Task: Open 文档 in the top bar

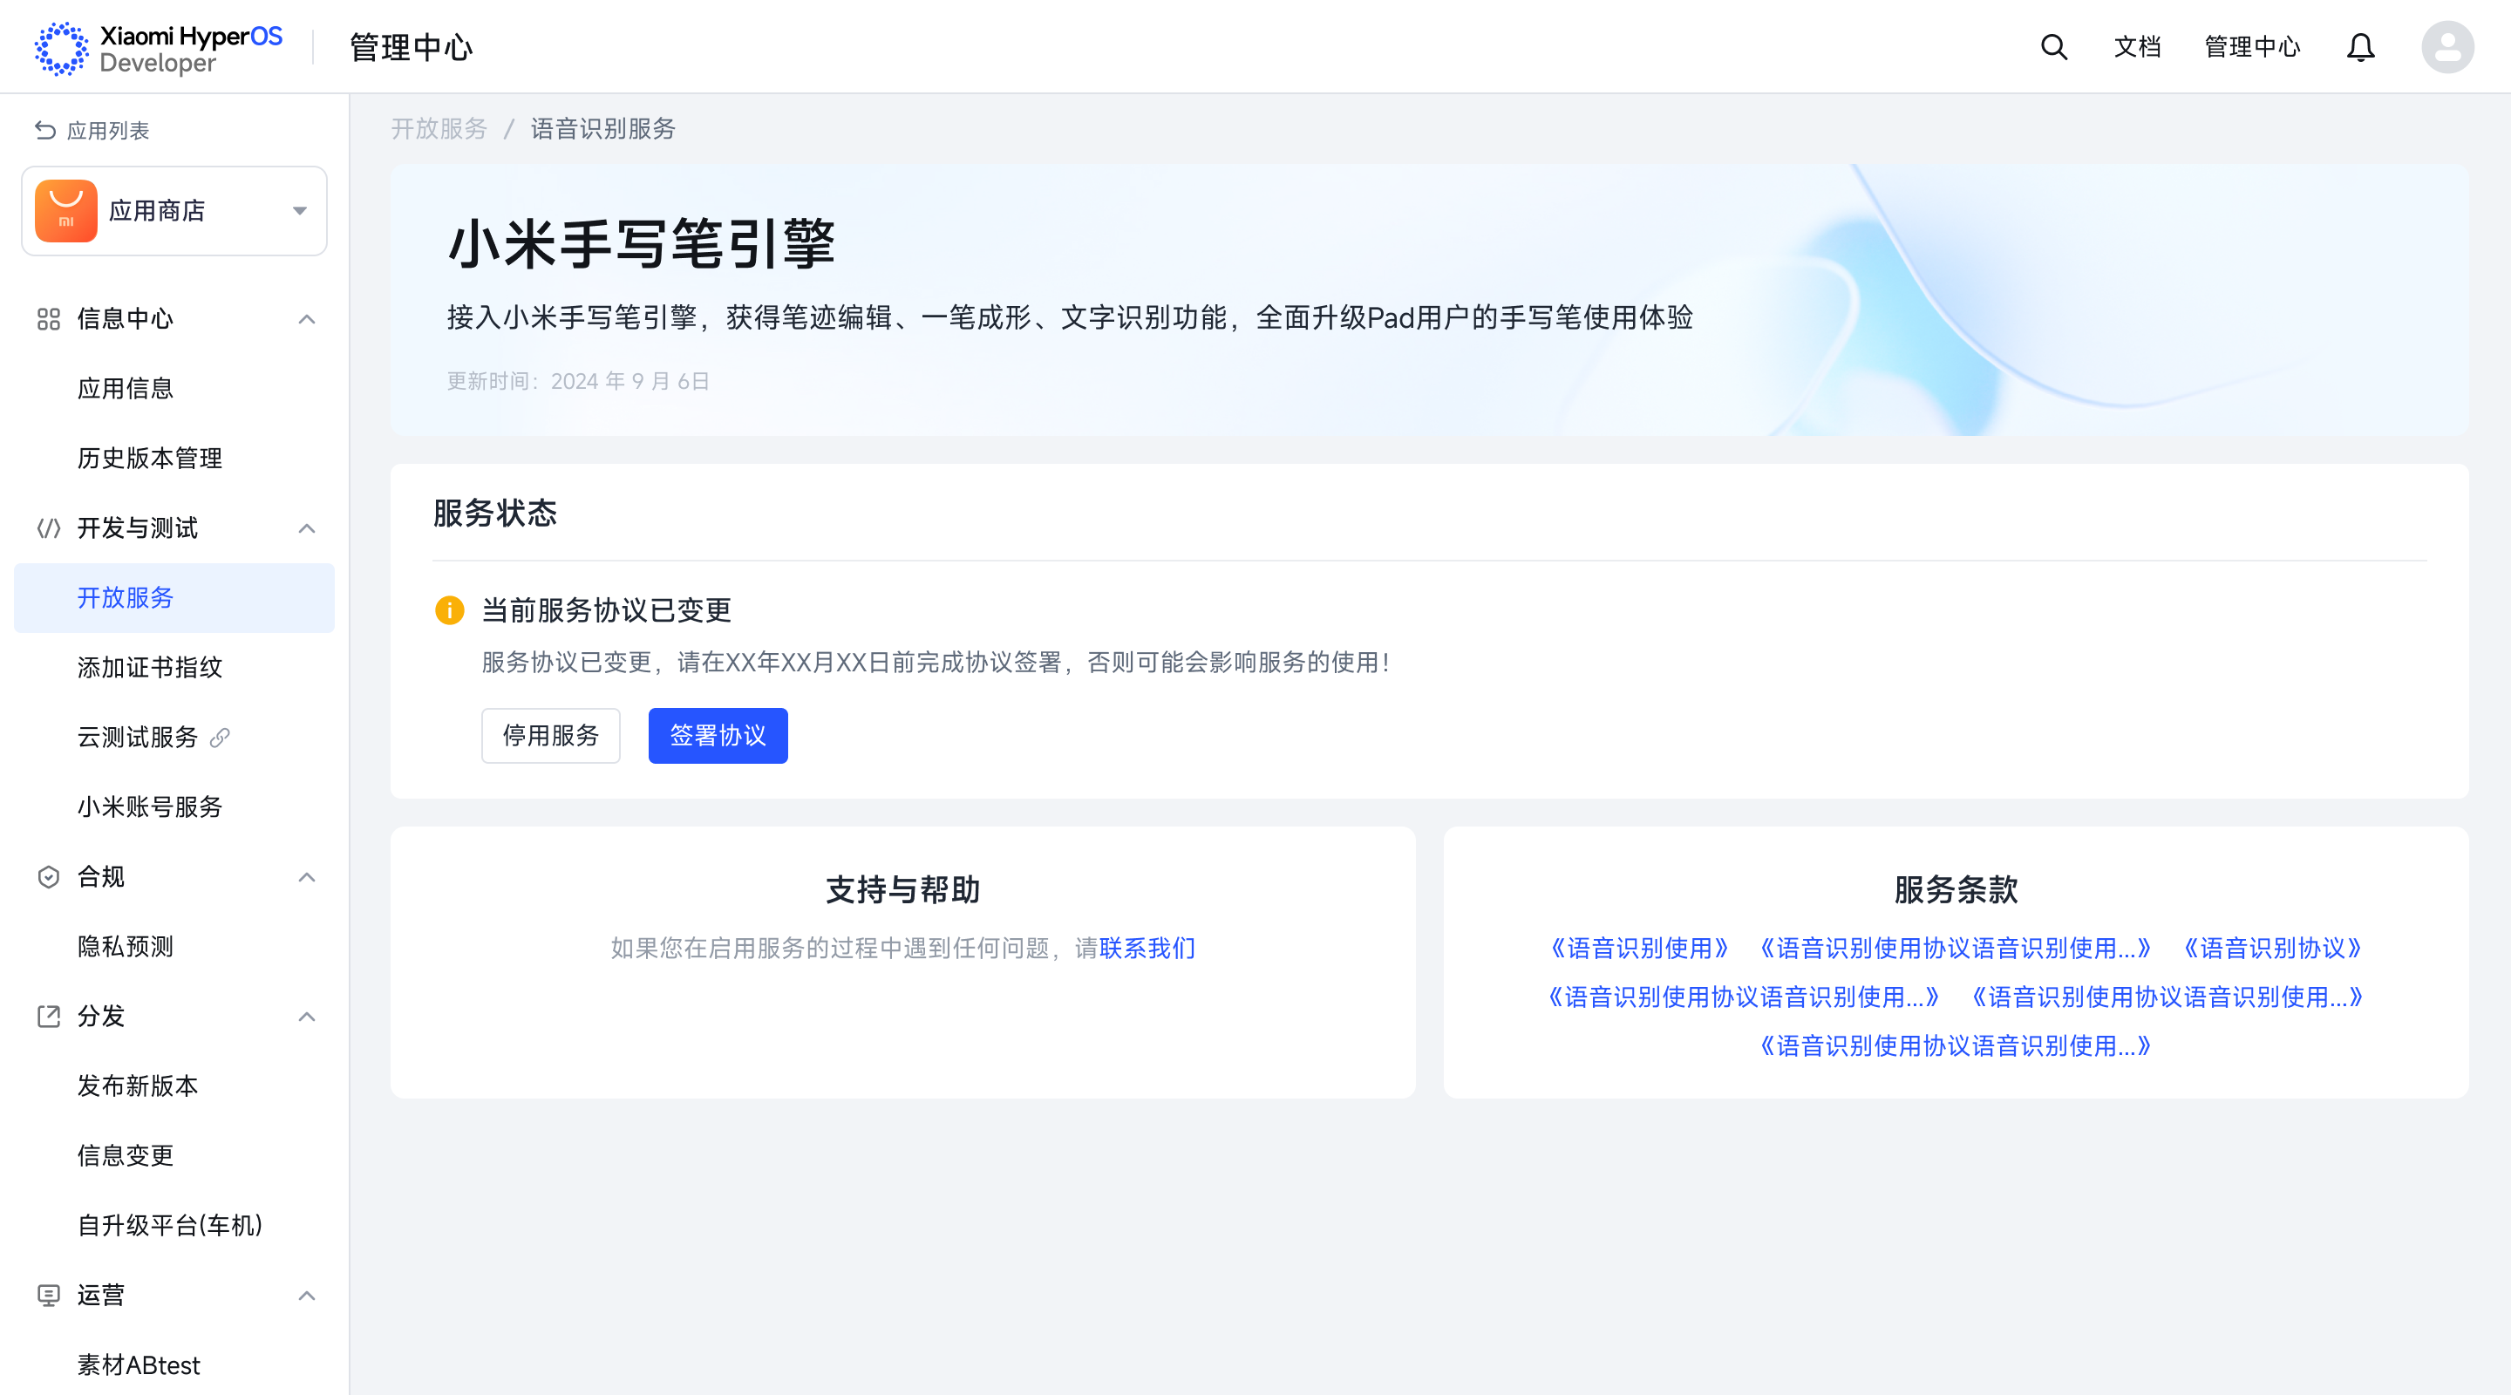Action: (x=2137, y=47)
